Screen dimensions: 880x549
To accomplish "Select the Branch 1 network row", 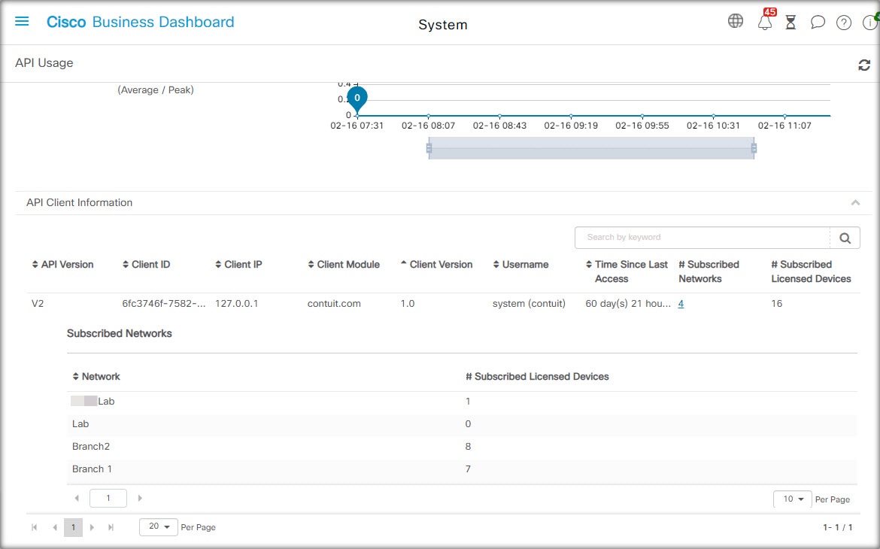I will (x=462, y=469).
